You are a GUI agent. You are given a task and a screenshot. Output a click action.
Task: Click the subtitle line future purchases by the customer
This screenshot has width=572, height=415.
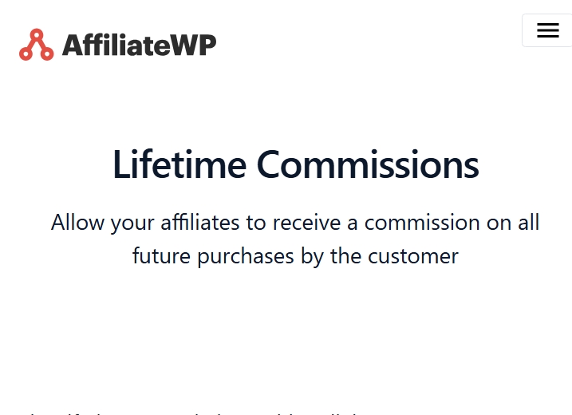pyautogui.click(x=295, y=256)
